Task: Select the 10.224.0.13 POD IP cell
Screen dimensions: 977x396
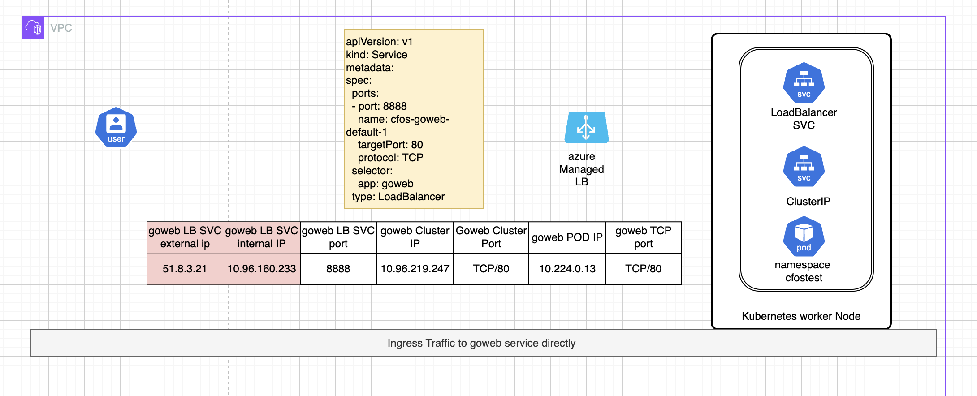Action: (567, 269)
